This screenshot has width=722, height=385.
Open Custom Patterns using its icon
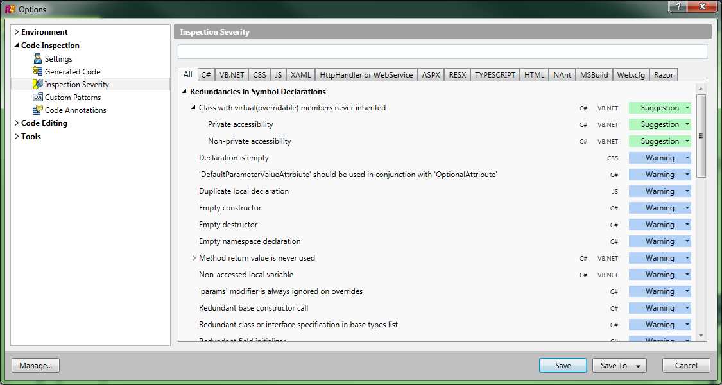[39, 97]
